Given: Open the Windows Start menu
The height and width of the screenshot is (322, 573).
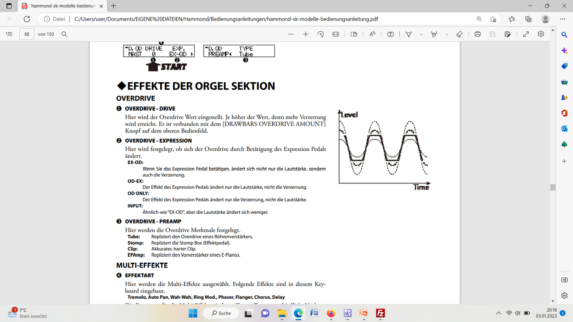Looking at the screenshot, I should (193, 313).
